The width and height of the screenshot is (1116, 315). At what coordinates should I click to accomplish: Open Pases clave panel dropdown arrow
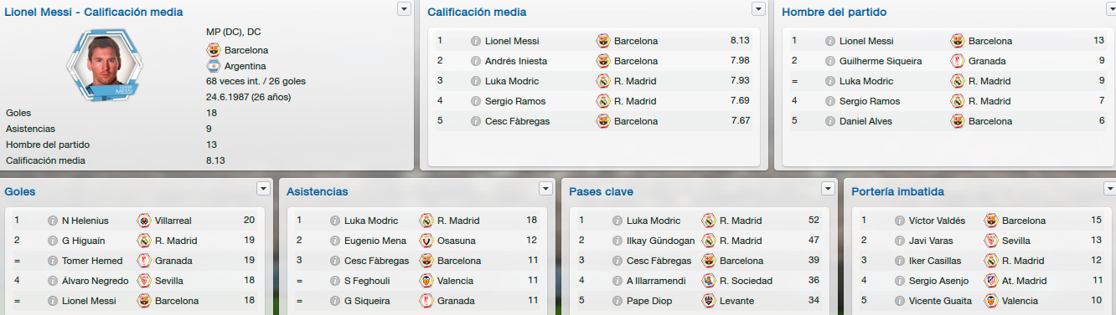829,188
